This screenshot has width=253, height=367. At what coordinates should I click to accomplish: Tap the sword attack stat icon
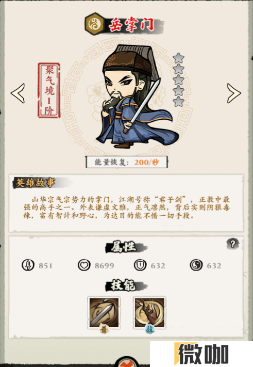[x=28, y=265]
